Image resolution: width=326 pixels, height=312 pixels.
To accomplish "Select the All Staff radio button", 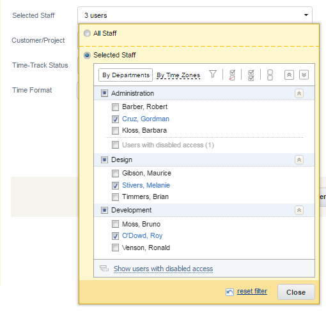I will [87, 33].
